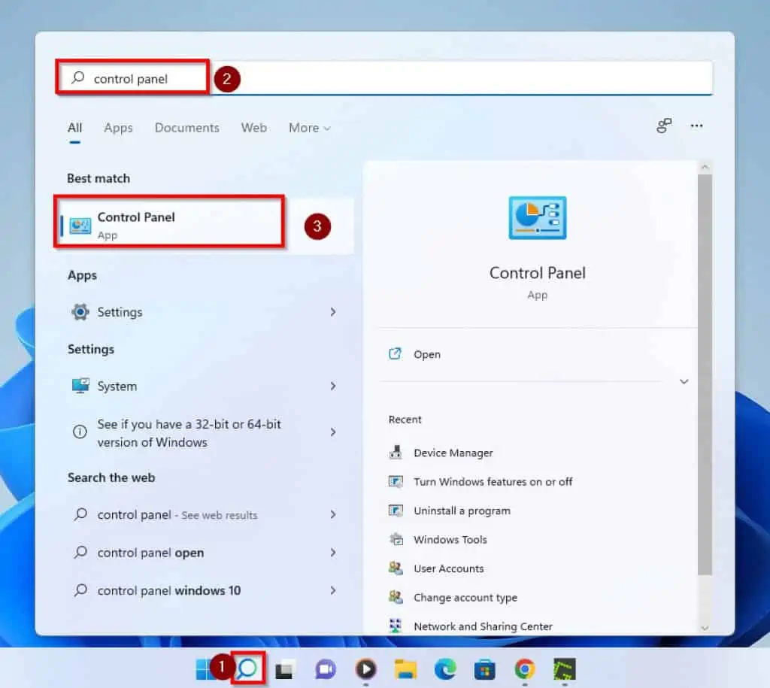Launch Google Chrome from the taskbar
Screen dimensions: 770x688
523,669
